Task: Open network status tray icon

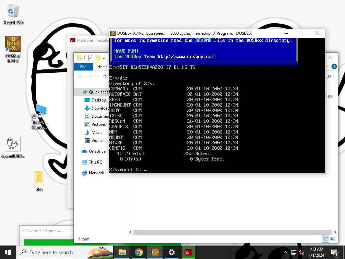Action: coord(293,252)
